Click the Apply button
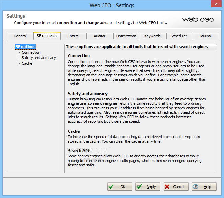 [x=148, y=187]
